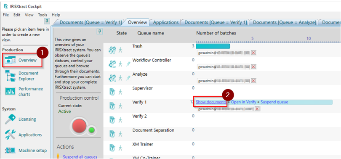Select the Trash queue name
Screen dimensions: 341x159
pyautogui.click(x=137, y=46)
